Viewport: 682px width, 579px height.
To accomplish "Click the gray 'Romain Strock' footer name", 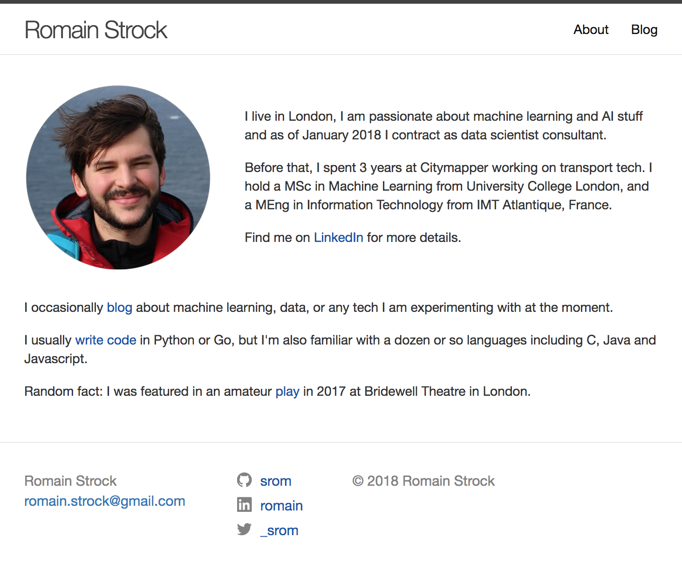I will coord(70,481).
